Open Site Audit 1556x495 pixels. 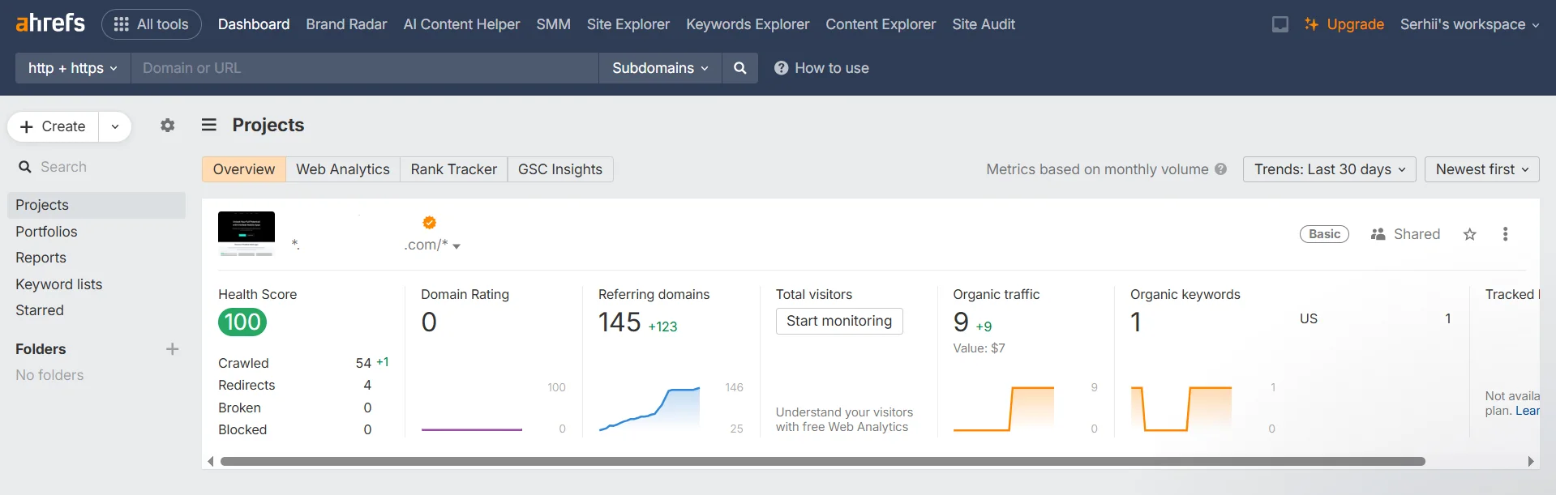click(x=984, y=24)
